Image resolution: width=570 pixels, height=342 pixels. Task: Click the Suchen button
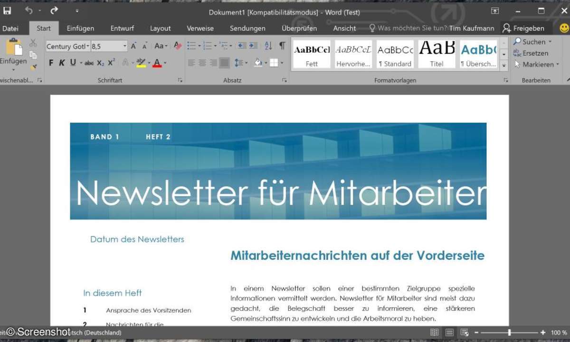533,42
